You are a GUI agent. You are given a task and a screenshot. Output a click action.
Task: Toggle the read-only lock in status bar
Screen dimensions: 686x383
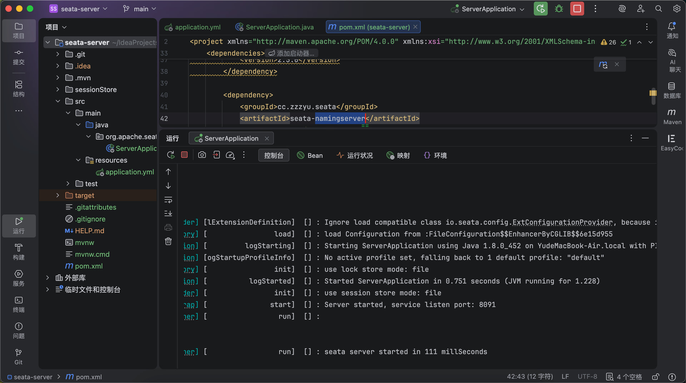pyautogui.click(x=655, y=377)
